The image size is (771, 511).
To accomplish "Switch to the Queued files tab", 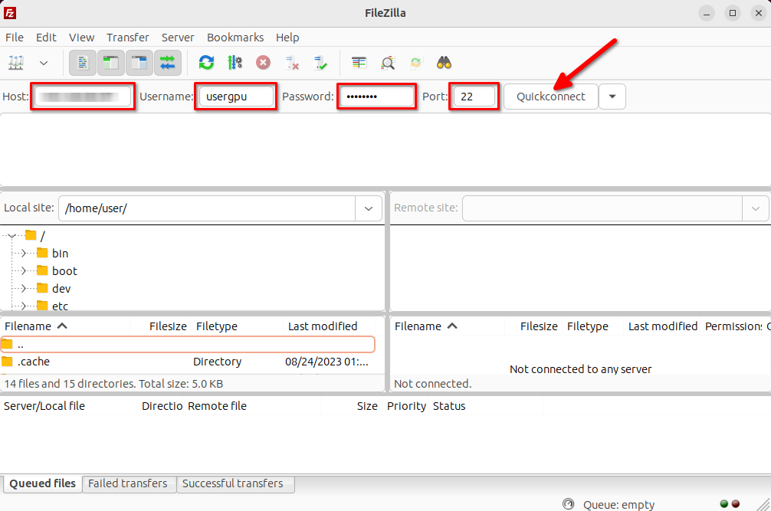I will pyautogui.click(x=43, y=483).
